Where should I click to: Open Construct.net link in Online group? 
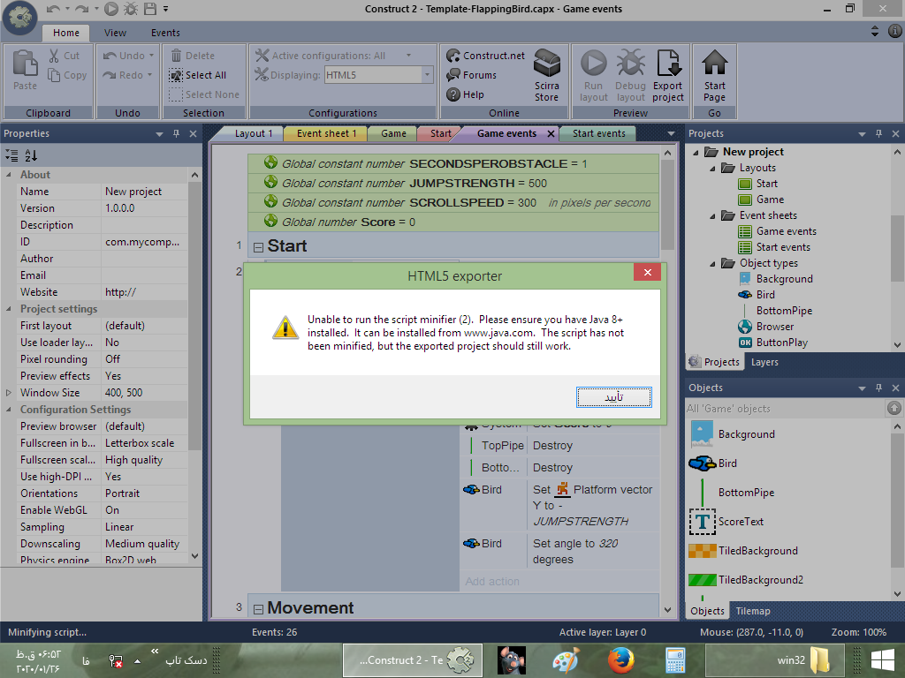(485, 56)
